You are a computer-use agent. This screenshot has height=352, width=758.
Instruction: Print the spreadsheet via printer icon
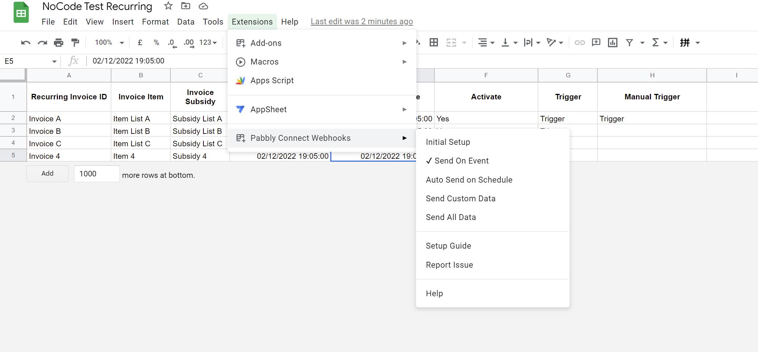59,43
